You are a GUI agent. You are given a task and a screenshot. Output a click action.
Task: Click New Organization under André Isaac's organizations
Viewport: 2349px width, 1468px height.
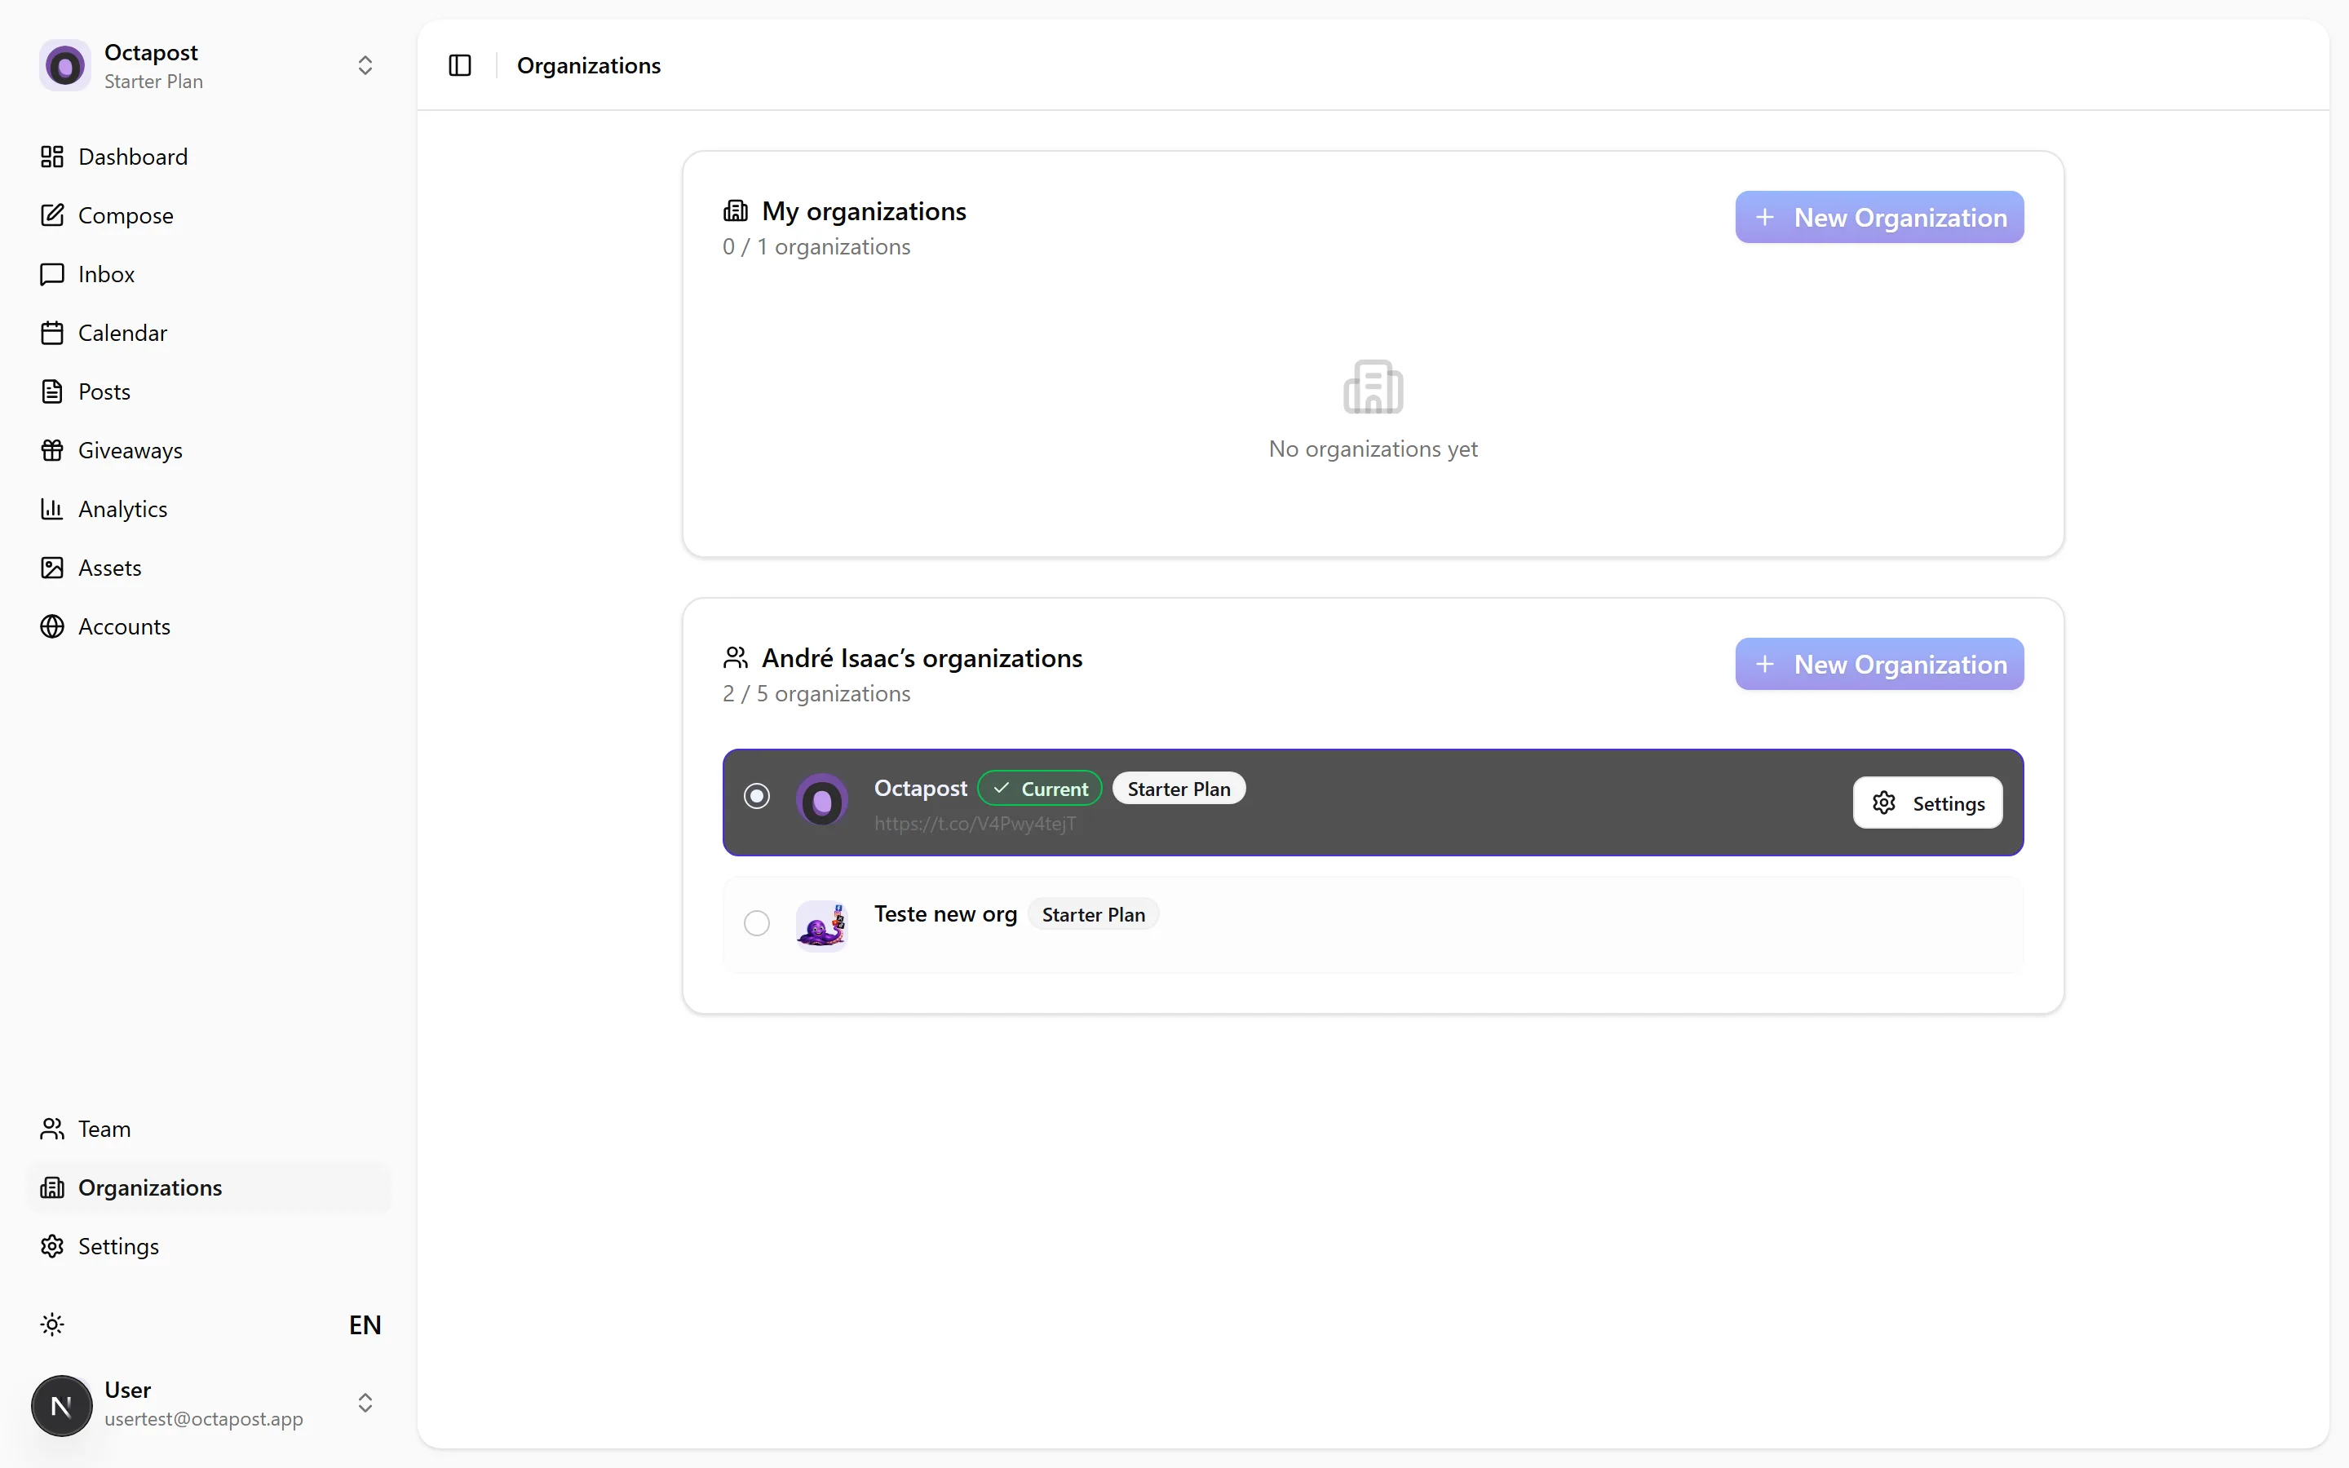1879,664
